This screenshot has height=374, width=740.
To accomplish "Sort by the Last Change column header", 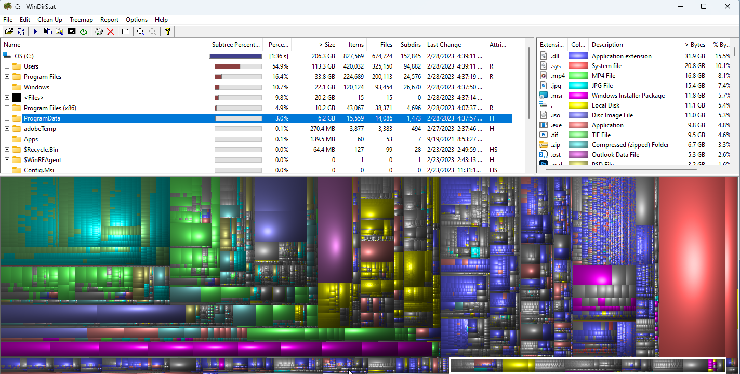I will [x=444, y=45].
